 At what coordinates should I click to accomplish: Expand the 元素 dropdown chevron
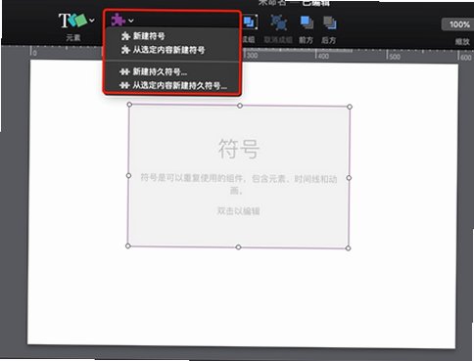92,21
